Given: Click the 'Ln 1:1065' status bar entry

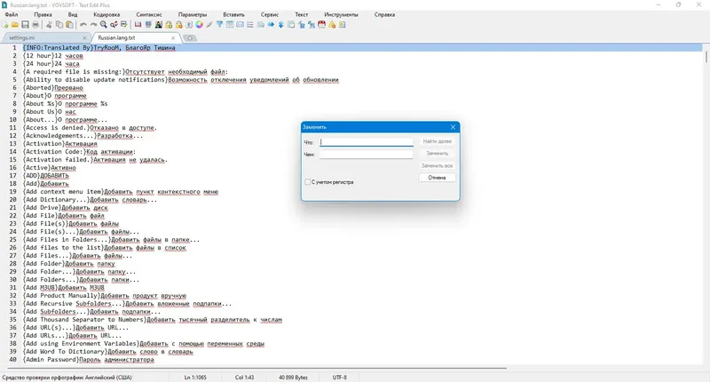Looking at the screenshot, I should (x=195, y=377).
